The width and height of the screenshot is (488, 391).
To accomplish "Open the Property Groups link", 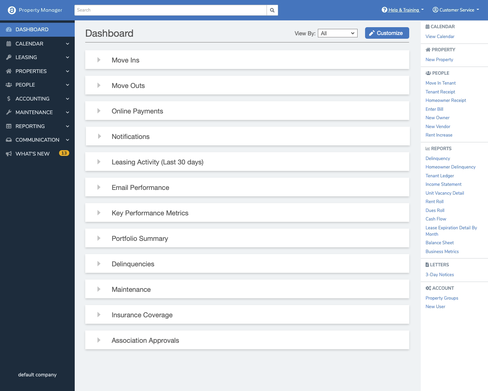I will tap(442, 298).
